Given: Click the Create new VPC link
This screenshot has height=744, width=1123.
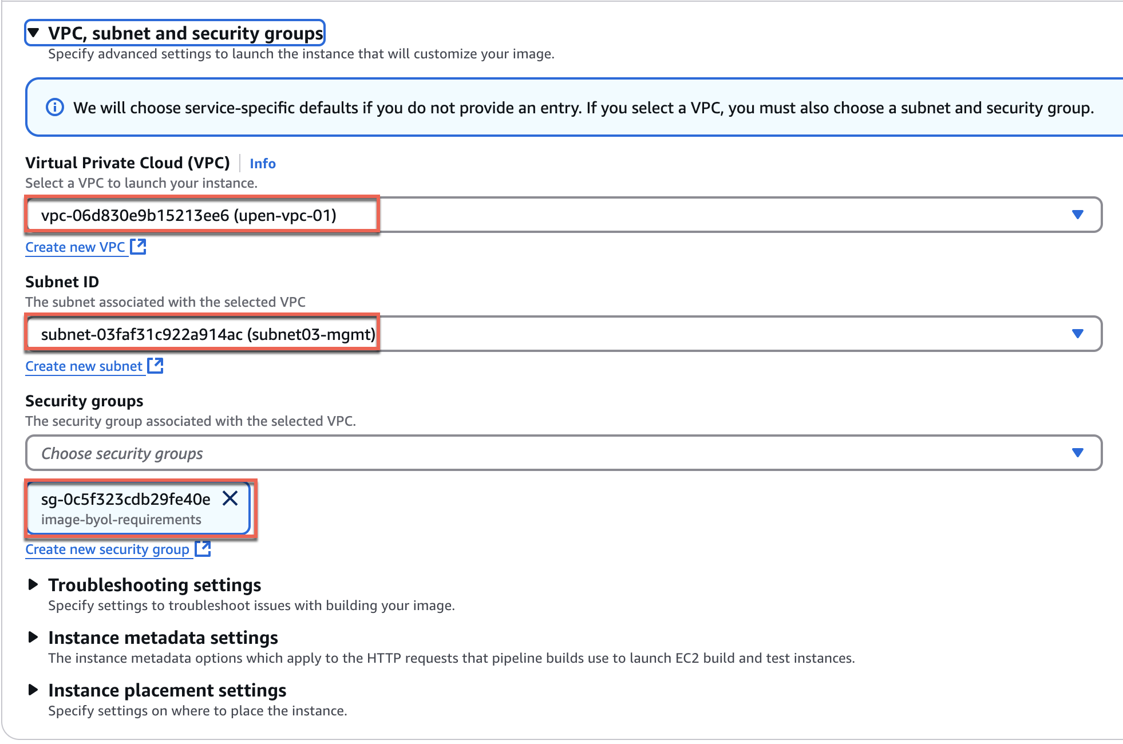Looking at the screenshot, I should click(75, 247).
